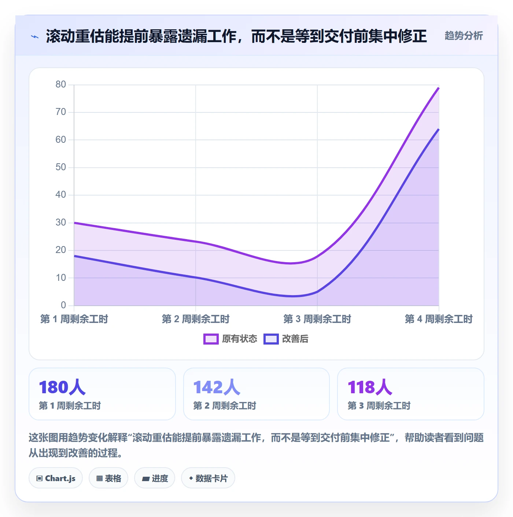Click the 第 2 周剩余工时 x-axis label

click(196, 319)
